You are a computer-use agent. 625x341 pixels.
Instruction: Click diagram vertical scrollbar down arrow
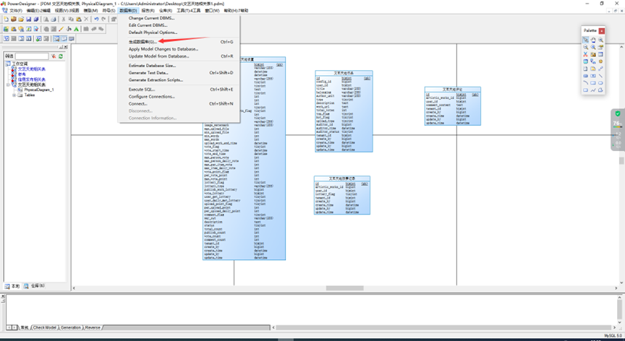point(621,282)
